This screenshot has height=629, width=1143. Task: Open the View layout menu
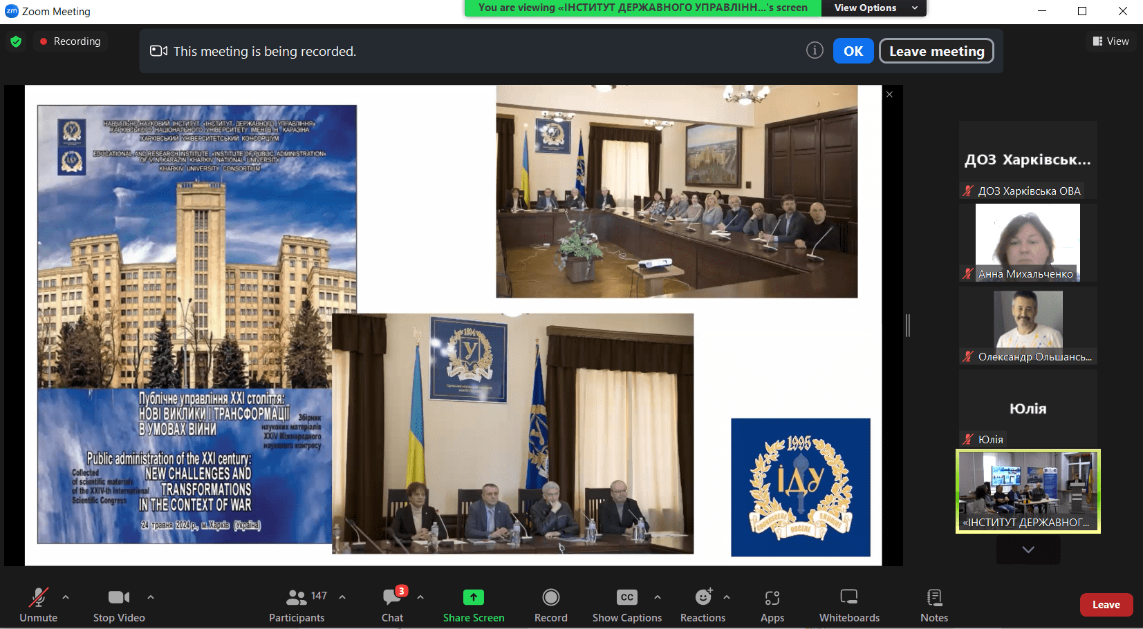pos(1111,41)
